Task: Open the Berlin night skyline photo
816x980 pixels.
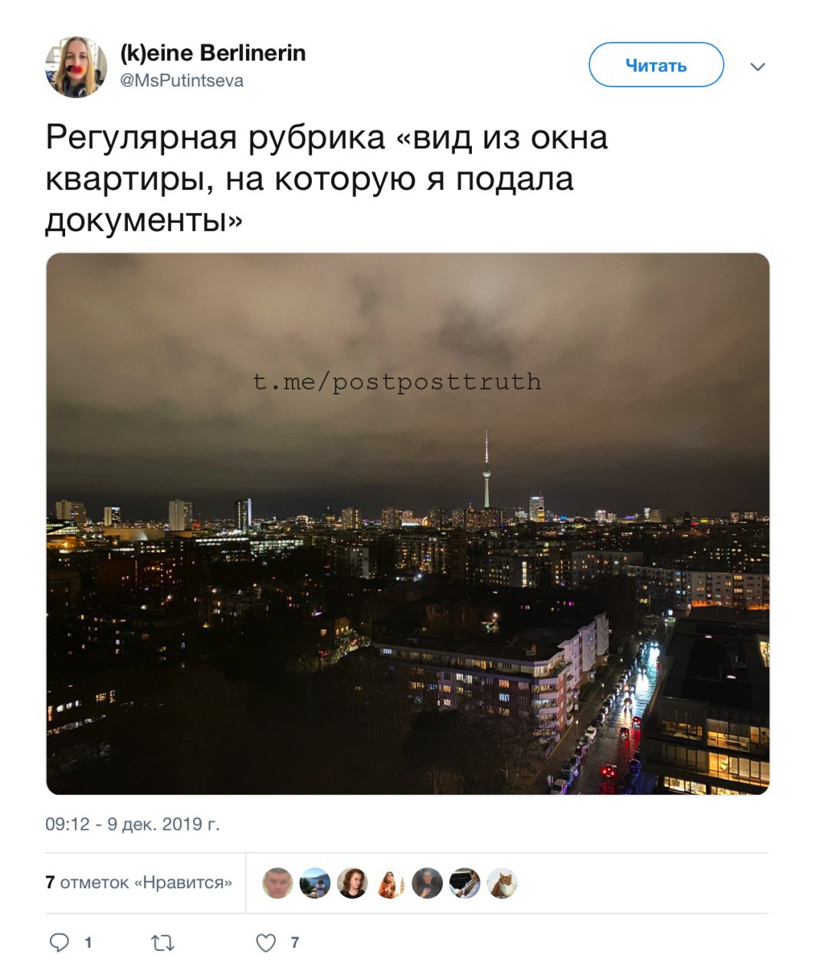Action: point(408,524)
